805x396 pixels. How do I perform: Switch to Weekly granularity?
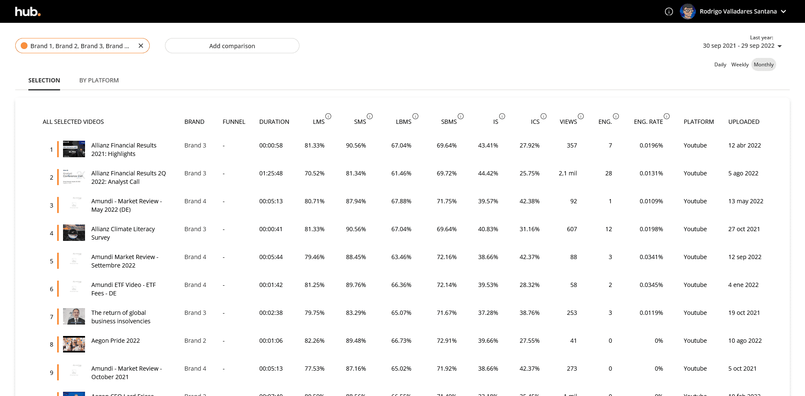click(740, 65)
